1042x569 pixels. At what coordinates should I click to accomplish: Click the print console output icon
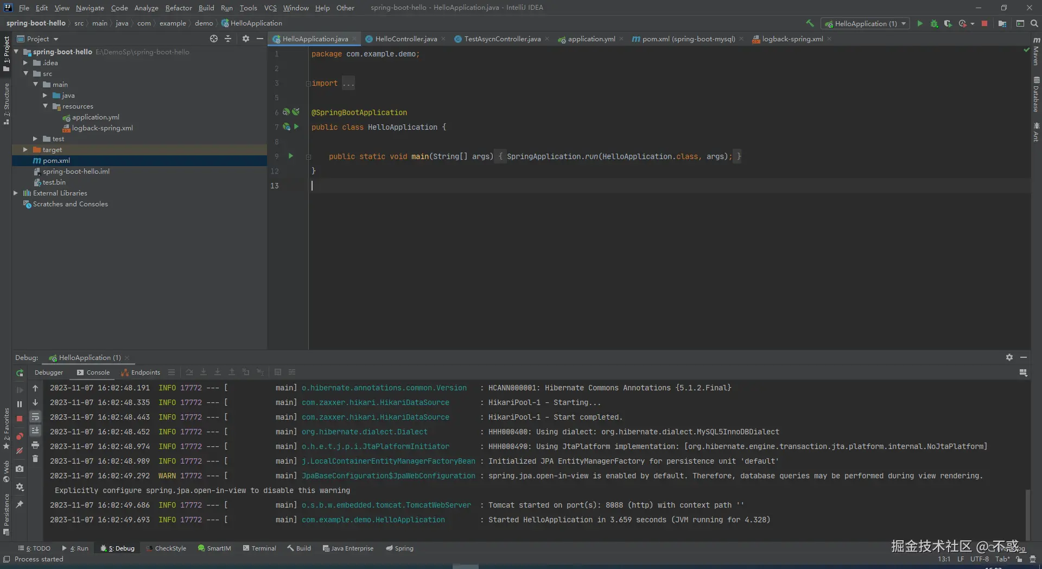(x=35, y=445)
